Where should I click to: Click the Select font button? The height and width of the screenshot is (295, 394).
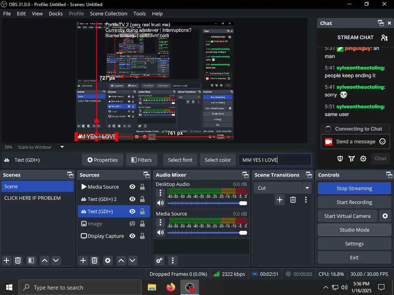180,160
